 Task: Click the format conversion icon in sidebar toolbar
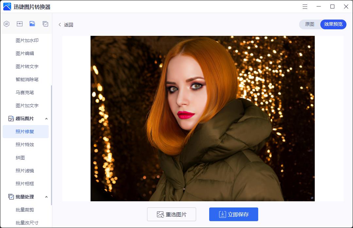pyautogui.click(x=7, y=24)
